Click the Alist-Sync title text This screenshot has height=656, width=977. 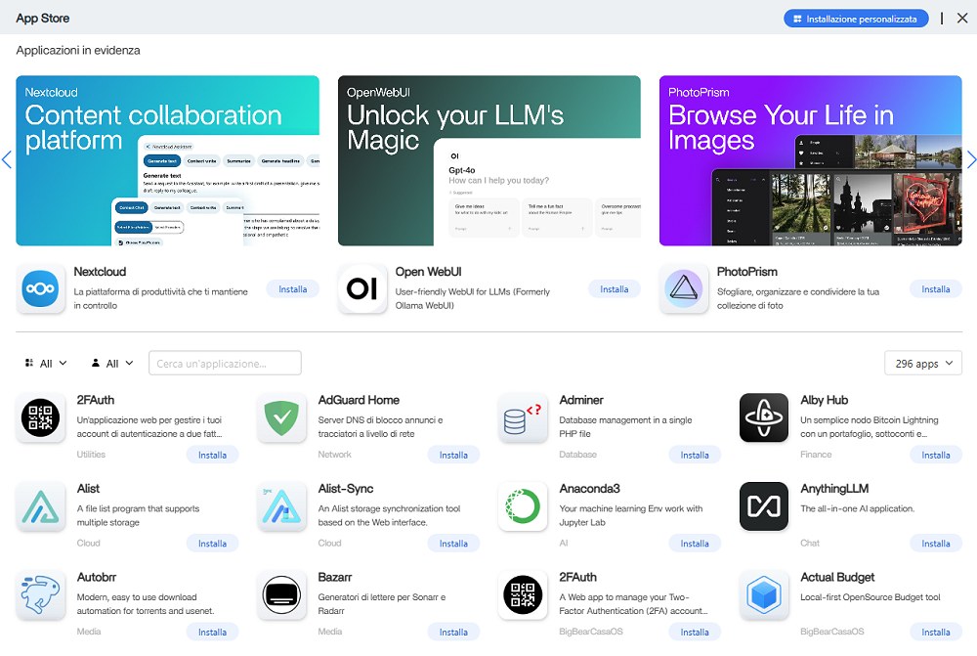[x=346, y=489]
